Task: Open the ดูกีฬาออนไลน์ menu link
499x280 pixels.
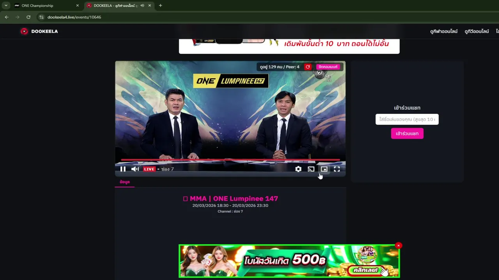Action: click(444, 31)
